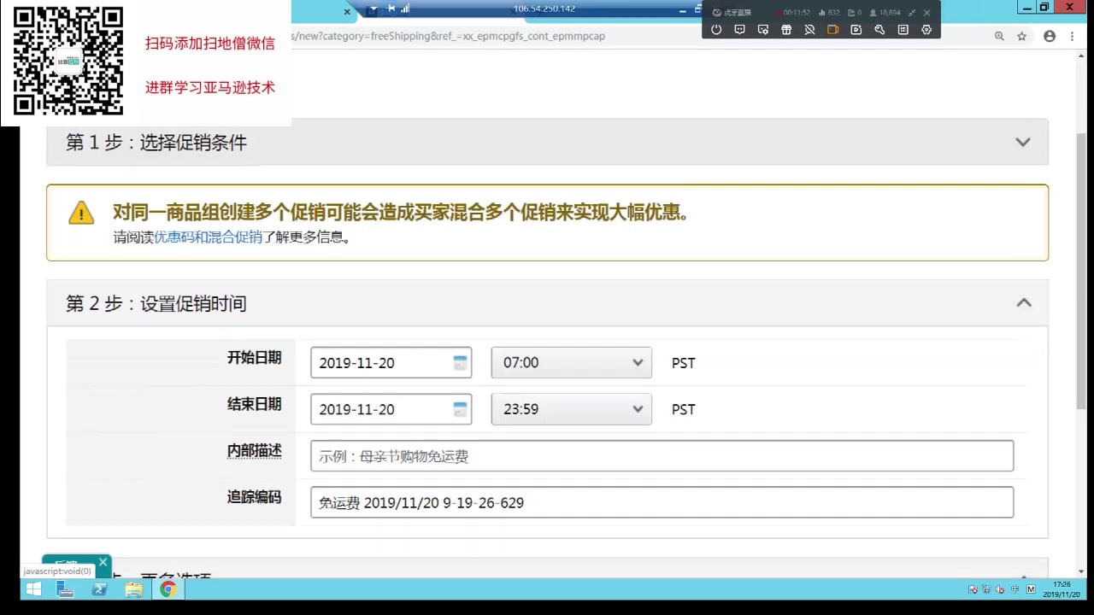Click the screen settings icon after chat bubble
The height and width of the screenshot is (615, 1094).
tap(763, 29)
